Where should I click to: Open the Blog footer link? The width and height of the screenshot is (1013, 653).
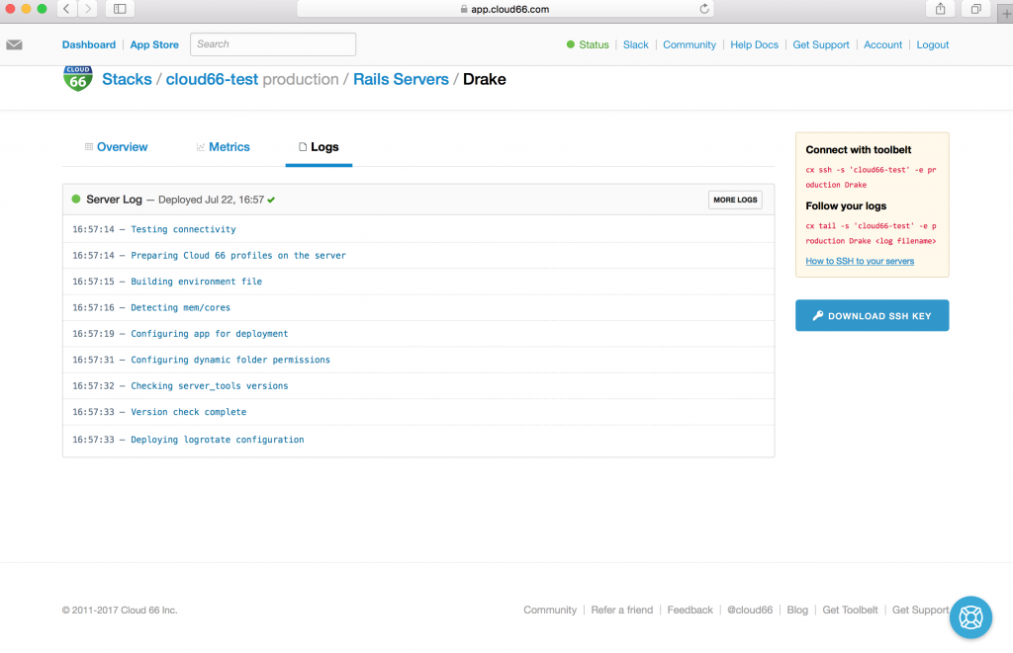click(797, 610)
